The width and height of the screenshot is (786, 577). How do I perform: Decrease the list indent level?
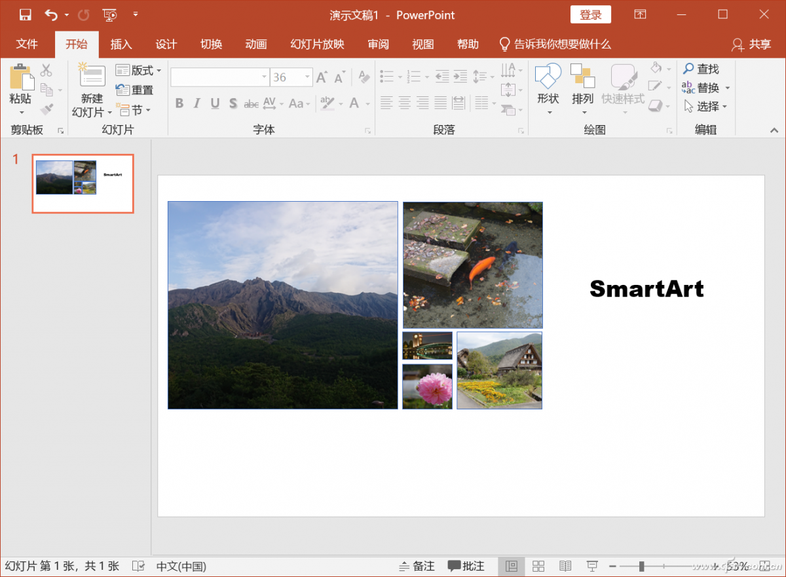(442, 77)
